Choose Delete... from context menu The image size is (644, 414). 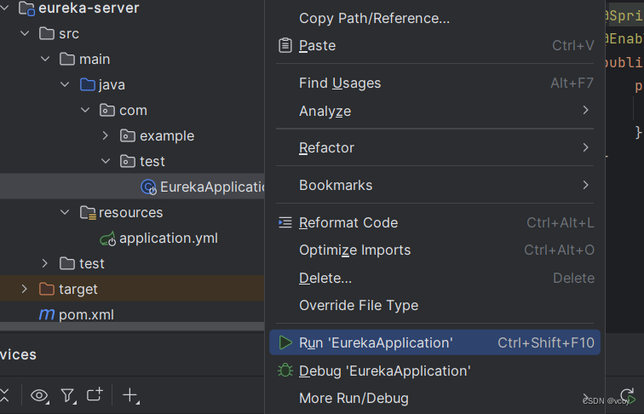pyautogui.click(x=434, y=278)
